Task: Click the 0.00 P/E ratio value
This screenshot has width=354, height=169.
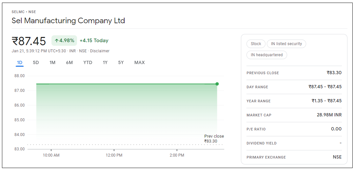Action: [336, 129]
